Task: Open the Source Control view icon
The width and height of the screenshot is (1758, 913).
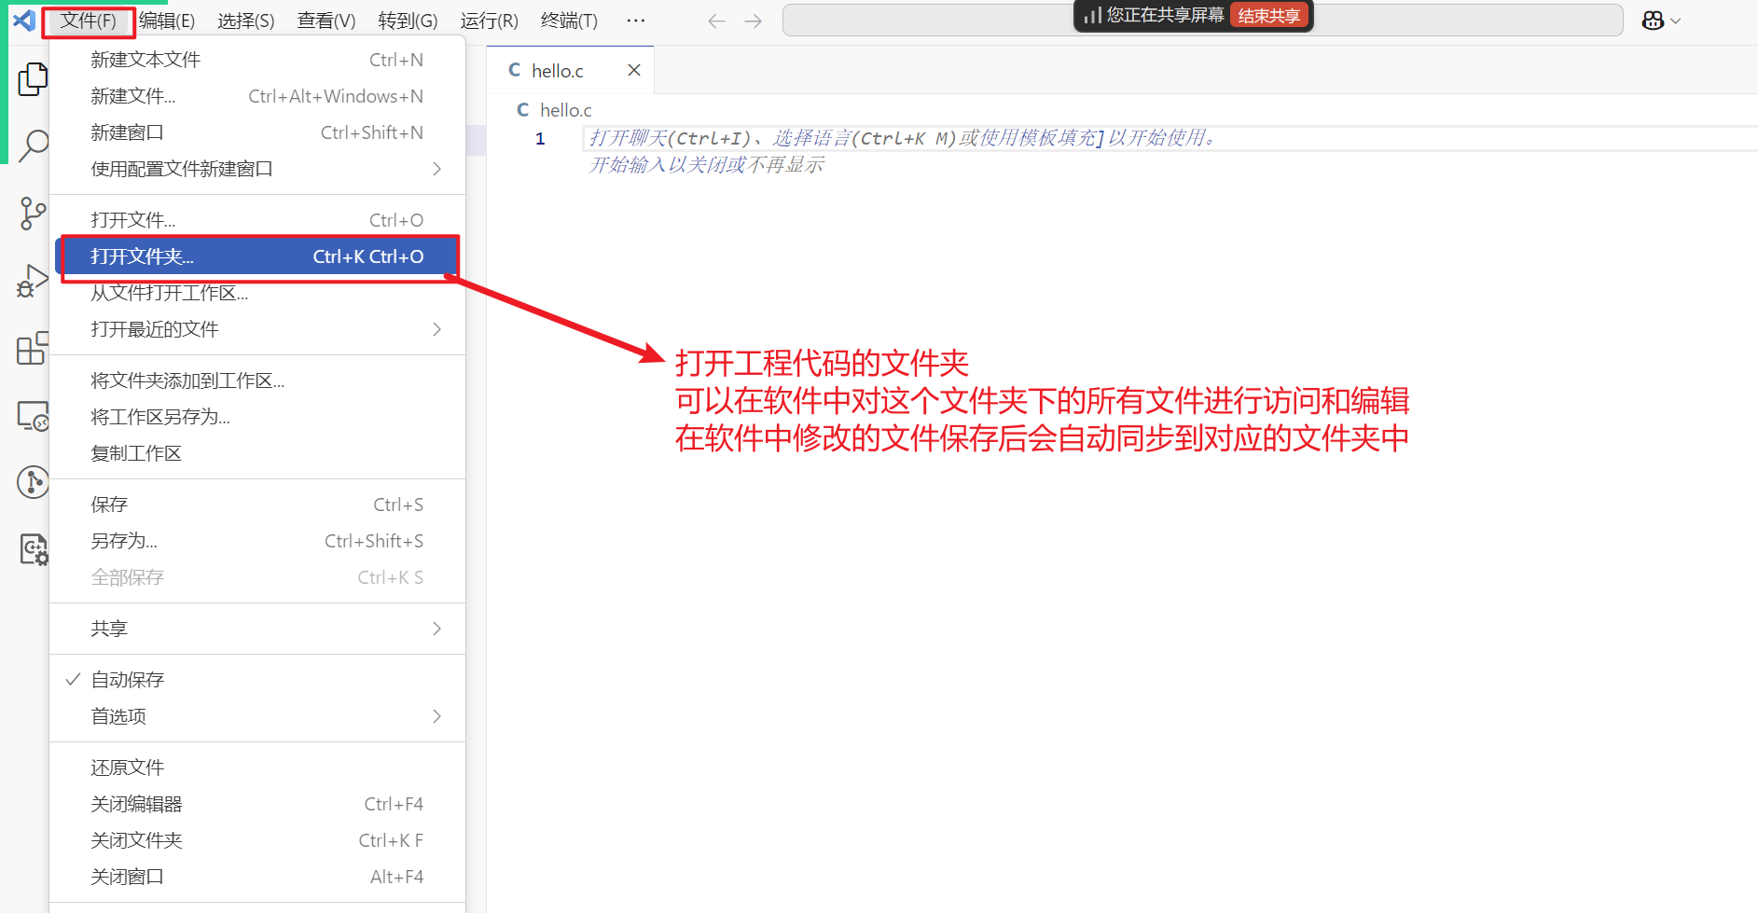Action: click(x=33, y=214)
